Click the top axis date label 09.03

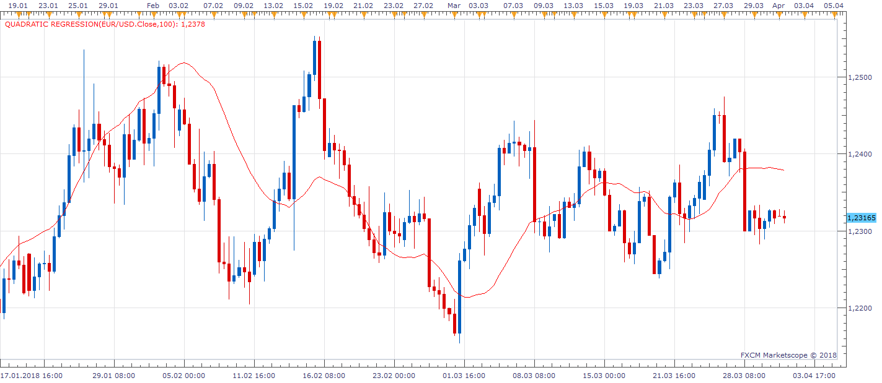coord(544,6)
